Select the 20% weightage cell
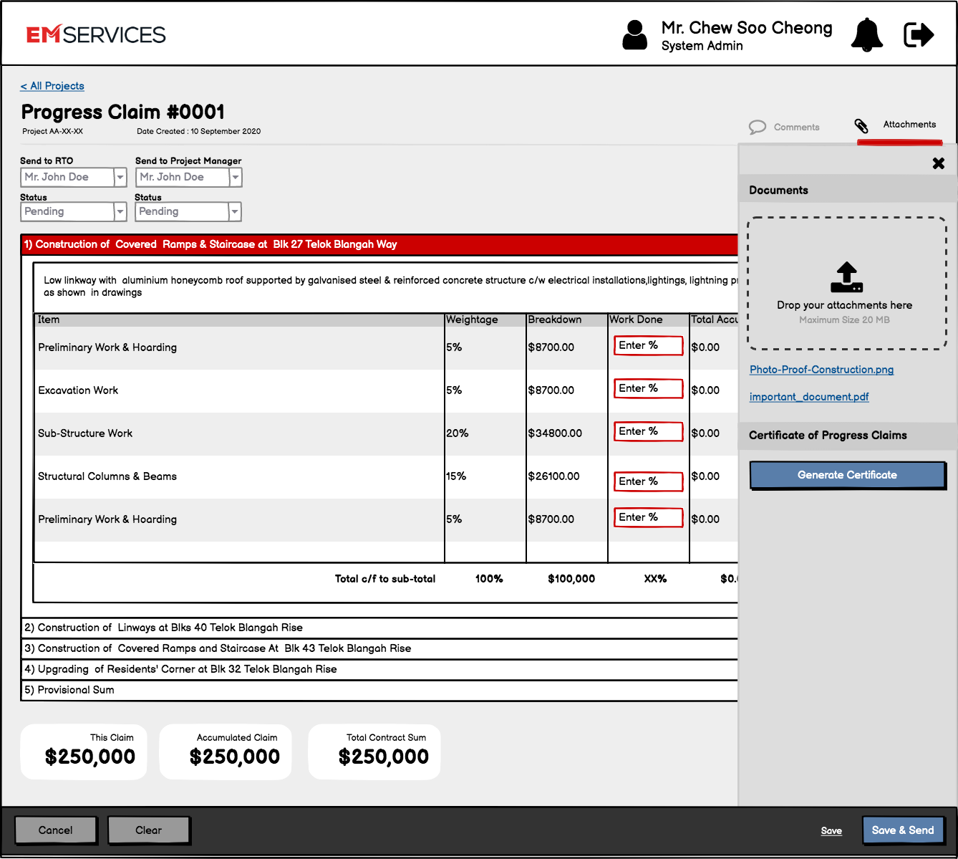 click(x=457, y=433)
